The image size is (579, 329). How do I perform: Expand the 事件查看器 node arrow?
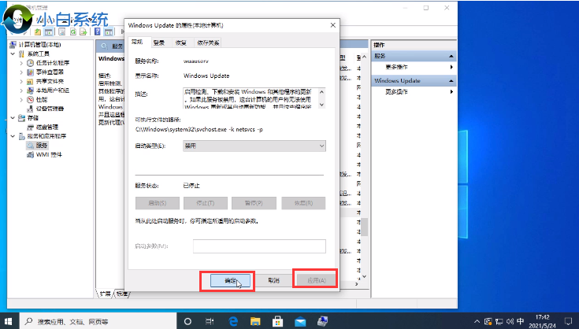21,72
